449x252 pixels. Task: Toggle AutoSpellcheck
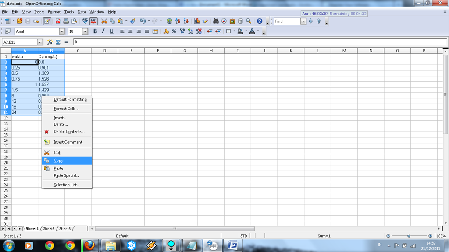[93, 21]
